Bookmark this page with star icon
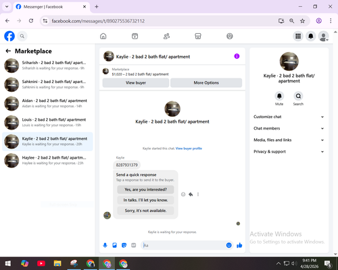This screenshot has height=270, width=338. tap(302, 21)
